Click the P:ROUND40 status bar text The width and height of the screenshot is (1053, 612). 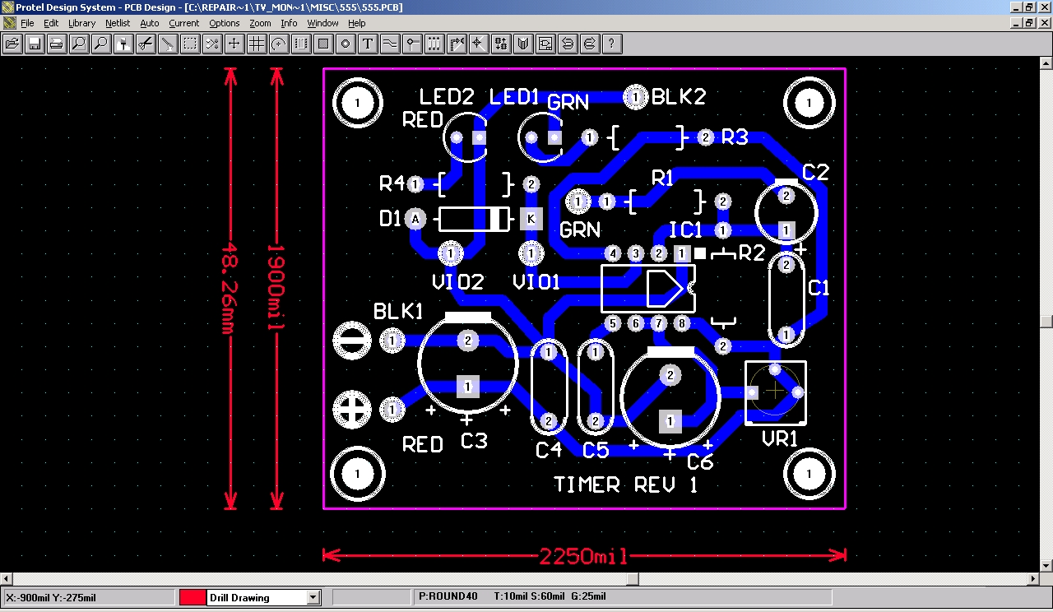click(448, 596)
